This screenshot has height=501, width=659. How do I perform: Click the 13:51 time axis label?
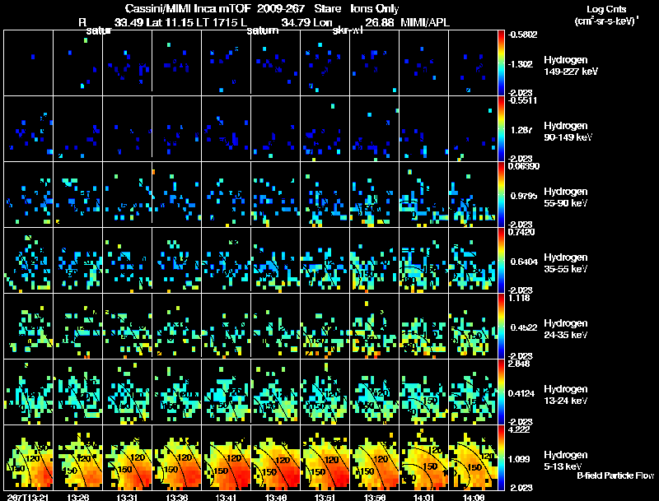click(325, 497)
